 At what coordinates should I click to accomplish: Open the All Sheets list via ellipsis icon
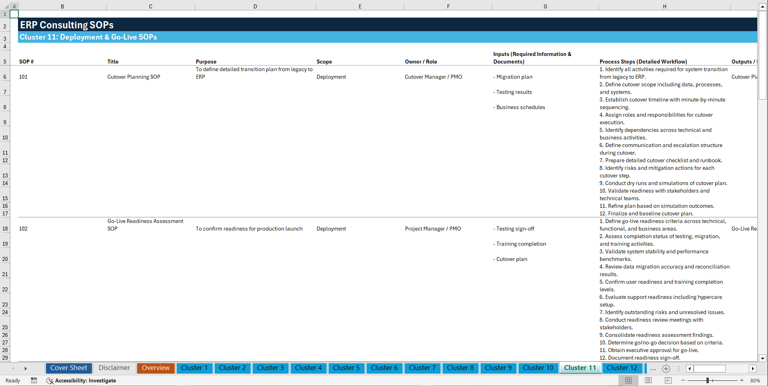(x=653, y=368)
